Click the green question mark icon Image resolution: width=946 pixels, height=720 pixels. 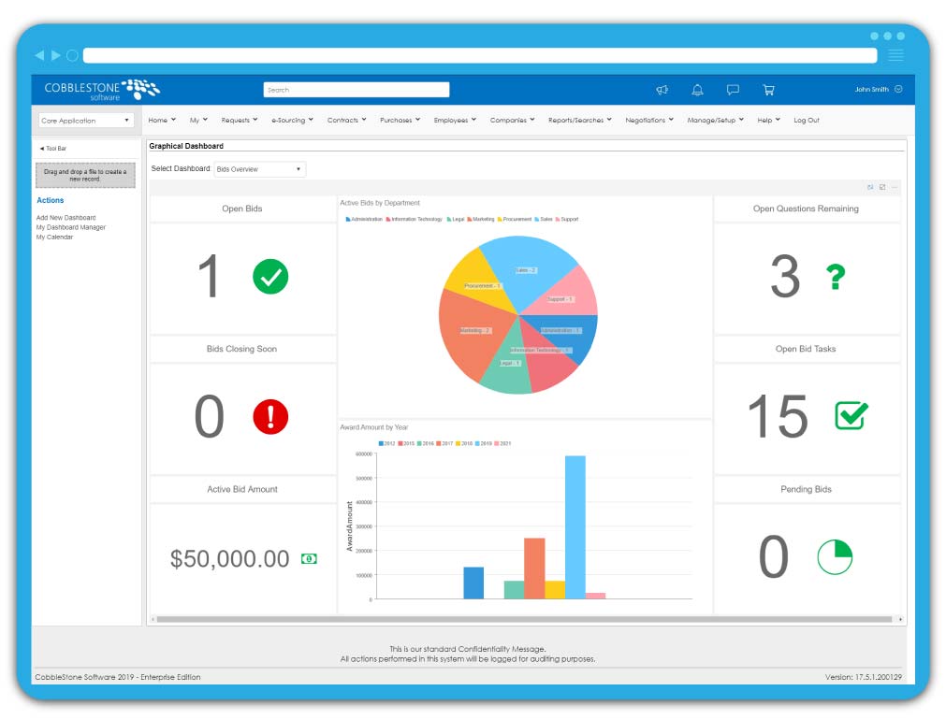[835, 277]
